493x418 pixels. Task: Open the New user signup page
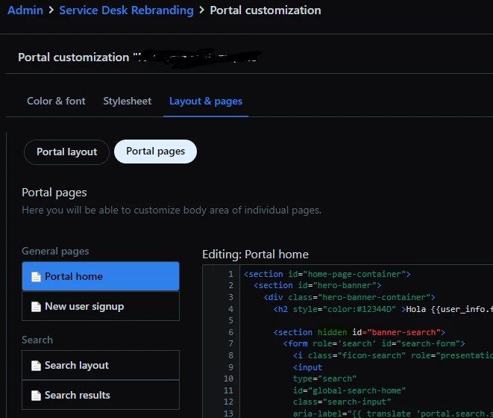point(101,306)
